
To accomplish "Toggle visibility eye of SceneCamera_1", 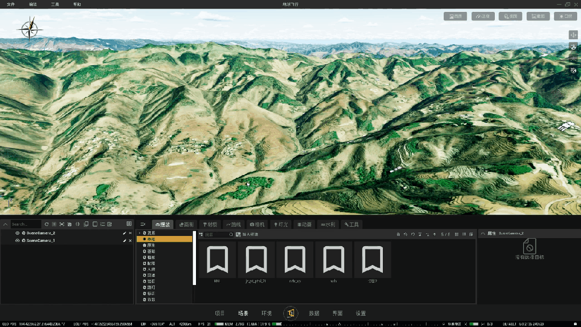I will tap(17, 241).
